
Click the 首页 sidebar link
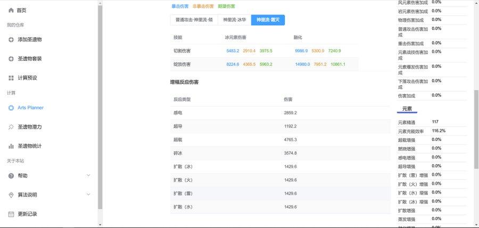(21, 10)
